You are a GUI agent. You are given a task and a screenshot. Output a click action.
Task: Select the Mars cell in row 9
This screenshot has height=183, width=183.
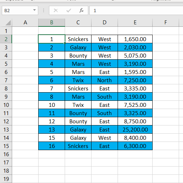[x=78, y=97]
